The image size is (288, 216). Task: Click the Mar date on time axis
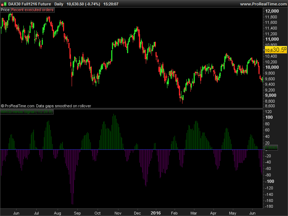(x=194, y=213)
